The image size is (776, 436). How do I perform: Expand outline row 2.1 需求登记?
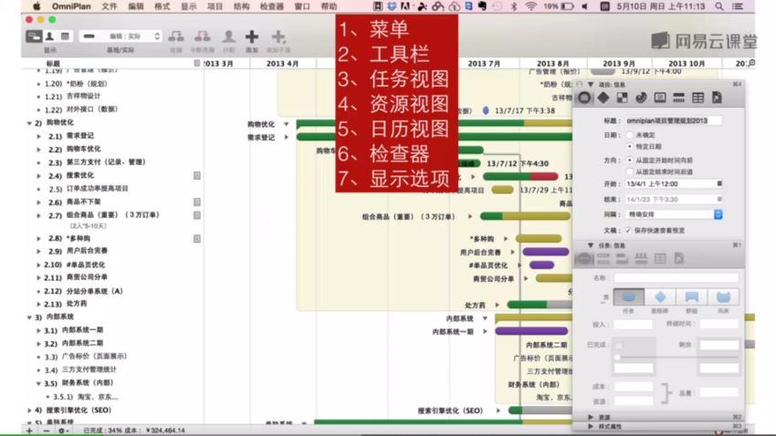38,136
